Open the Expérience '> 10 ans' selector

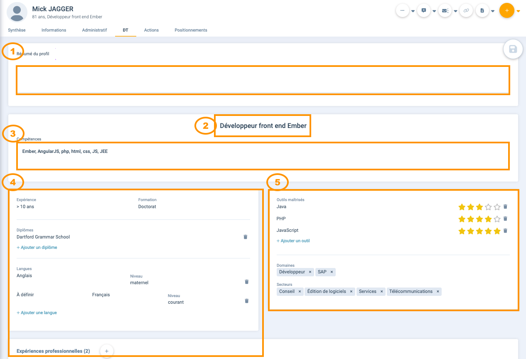point(25,207)
